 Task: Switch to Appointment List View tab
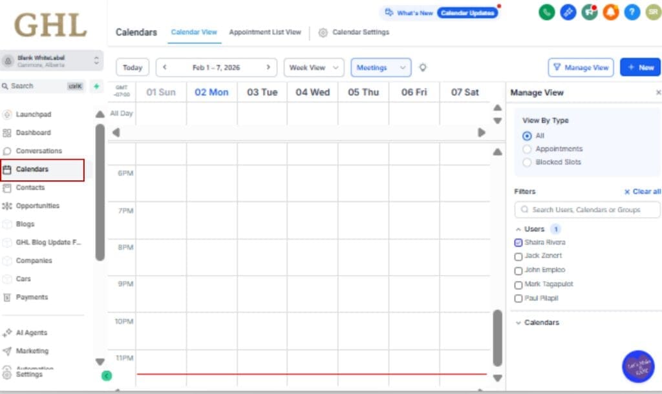point(265,32)
